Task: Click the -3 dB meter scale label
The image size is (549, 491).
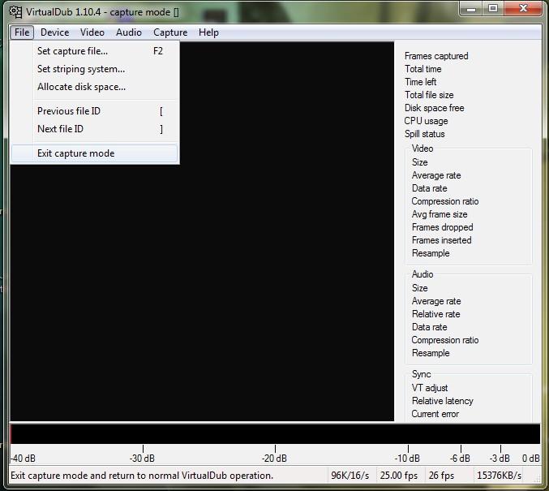Action: click(500, 459)
